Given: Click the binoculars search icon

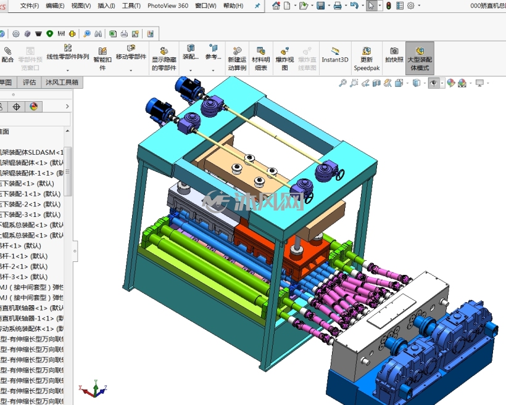Looking at the screenshot, I should click(99, 33).
